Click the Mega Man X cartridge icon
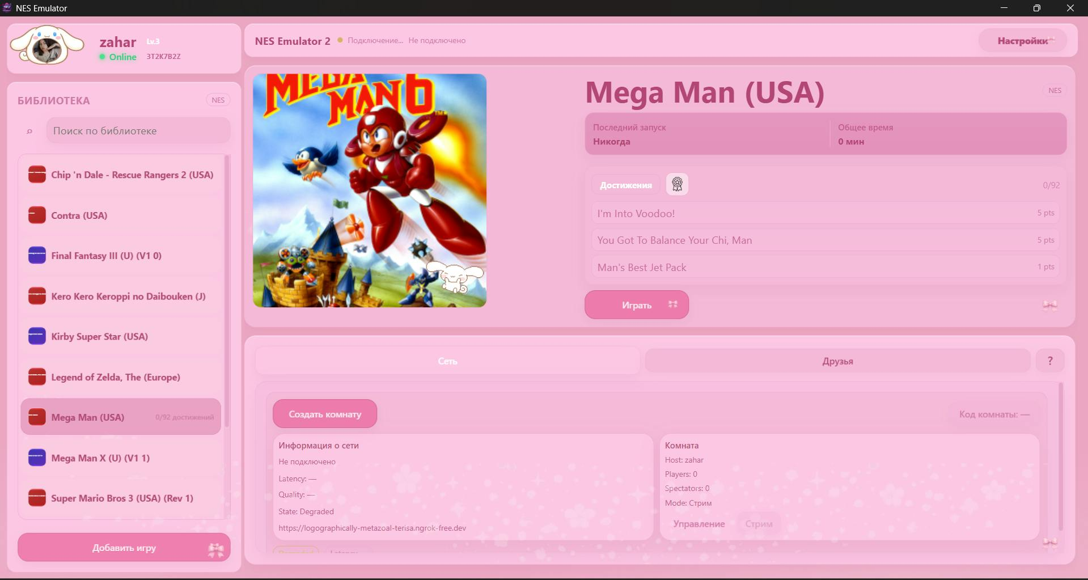This screenshot has width=1088, height=580. 37,458
